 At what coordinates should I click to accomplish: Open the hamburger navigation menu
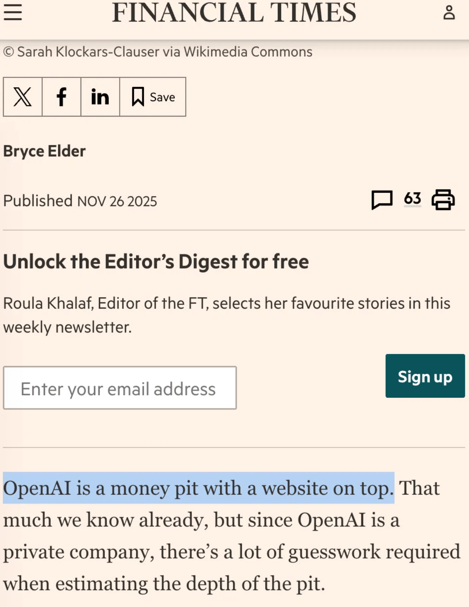tap(12, 13)
